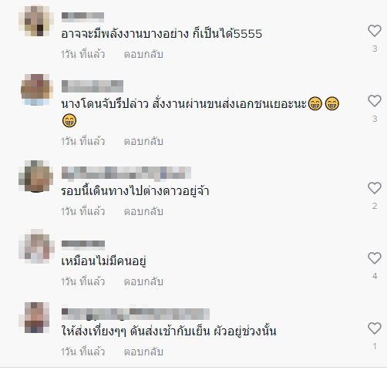Like the comment with three grinning emojis
This screenshot has width=387, height=370.
pos(375,101)
